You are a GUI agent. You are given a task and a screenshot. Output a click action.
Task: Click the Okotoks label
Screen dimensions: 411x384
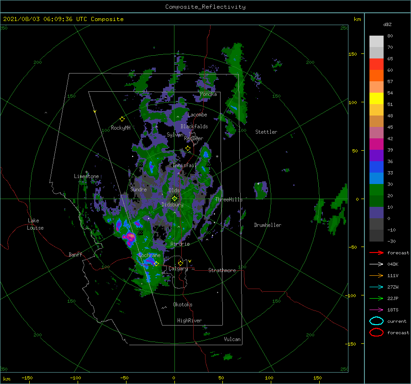tap(183, 305)
